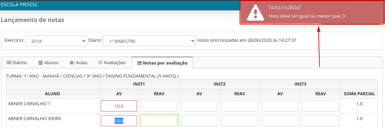Click the AV subheader under INST1
This screenshot has width=385, height=127.
[119, 94]
